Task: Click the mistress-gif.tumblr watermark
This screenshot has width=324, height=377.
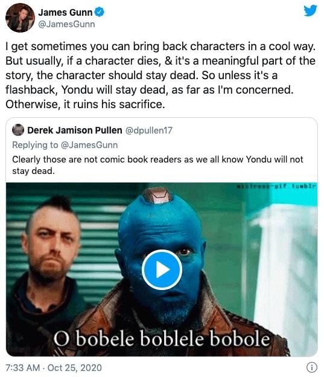Action: (276, 186)
